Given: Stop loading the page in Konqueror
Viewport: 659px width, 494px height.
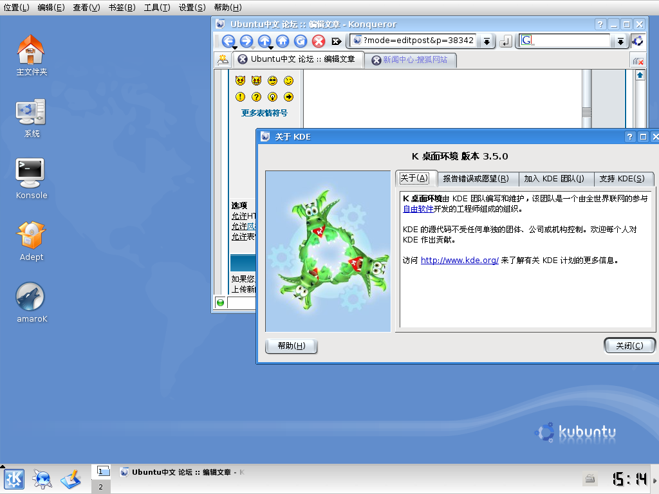Looking at the screenshot, I should (319, 41).
